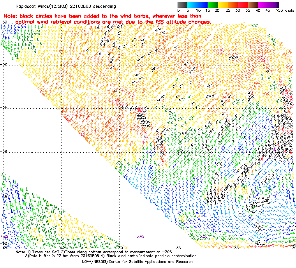Select the footnote line 'Note: 1) Times are GMT'
Screen dimensions: 296x268
(94, 252)
